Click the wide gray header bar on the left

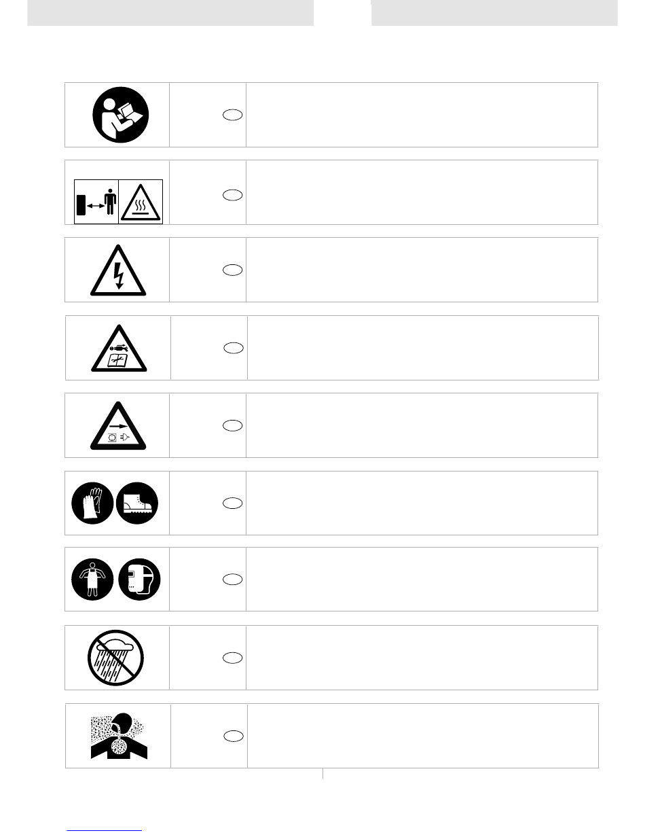(170, 13)
